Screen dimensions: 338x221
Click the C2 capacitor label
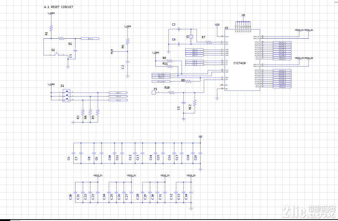[x=123, y=67]
